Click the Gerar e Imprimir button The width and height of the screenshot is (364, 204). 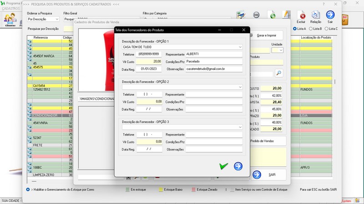pos(266,35)
